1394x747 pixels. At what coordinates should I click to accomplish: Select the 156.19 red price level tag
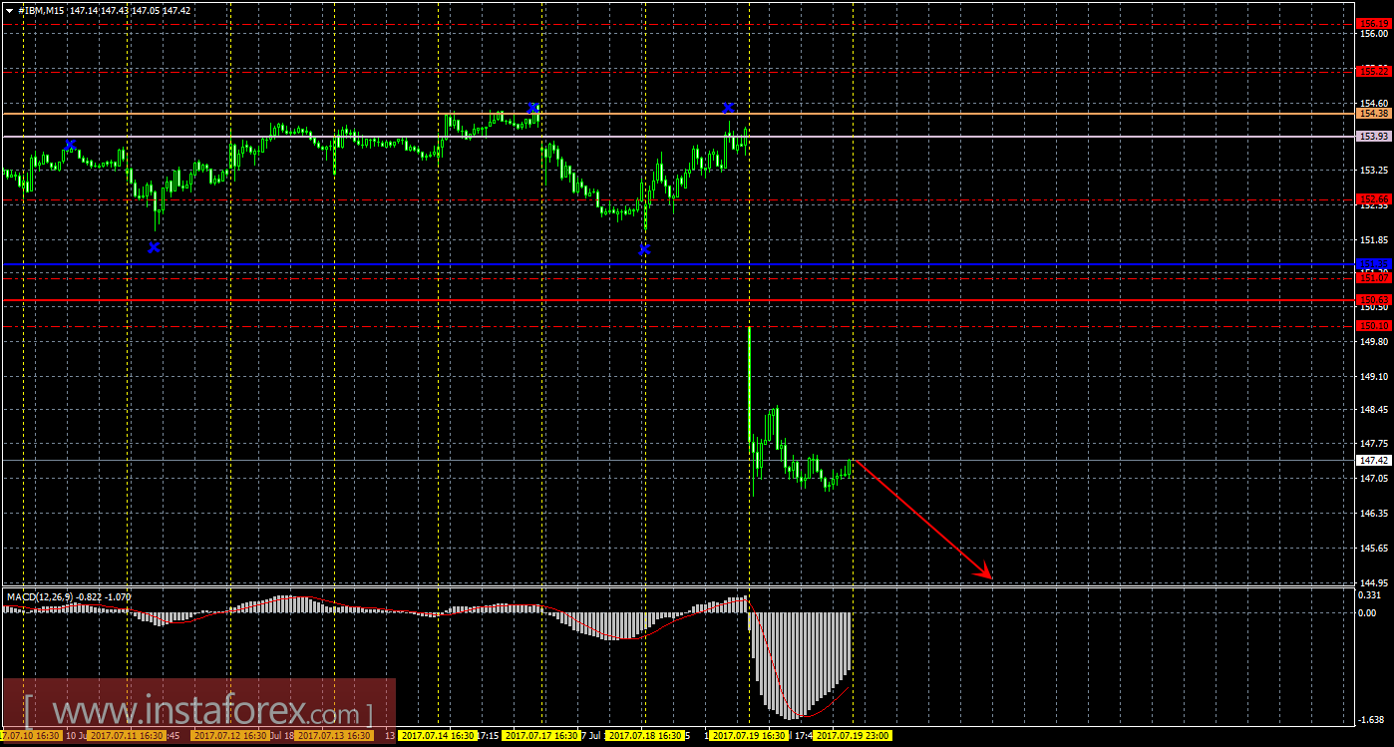tap(1375, 24)
